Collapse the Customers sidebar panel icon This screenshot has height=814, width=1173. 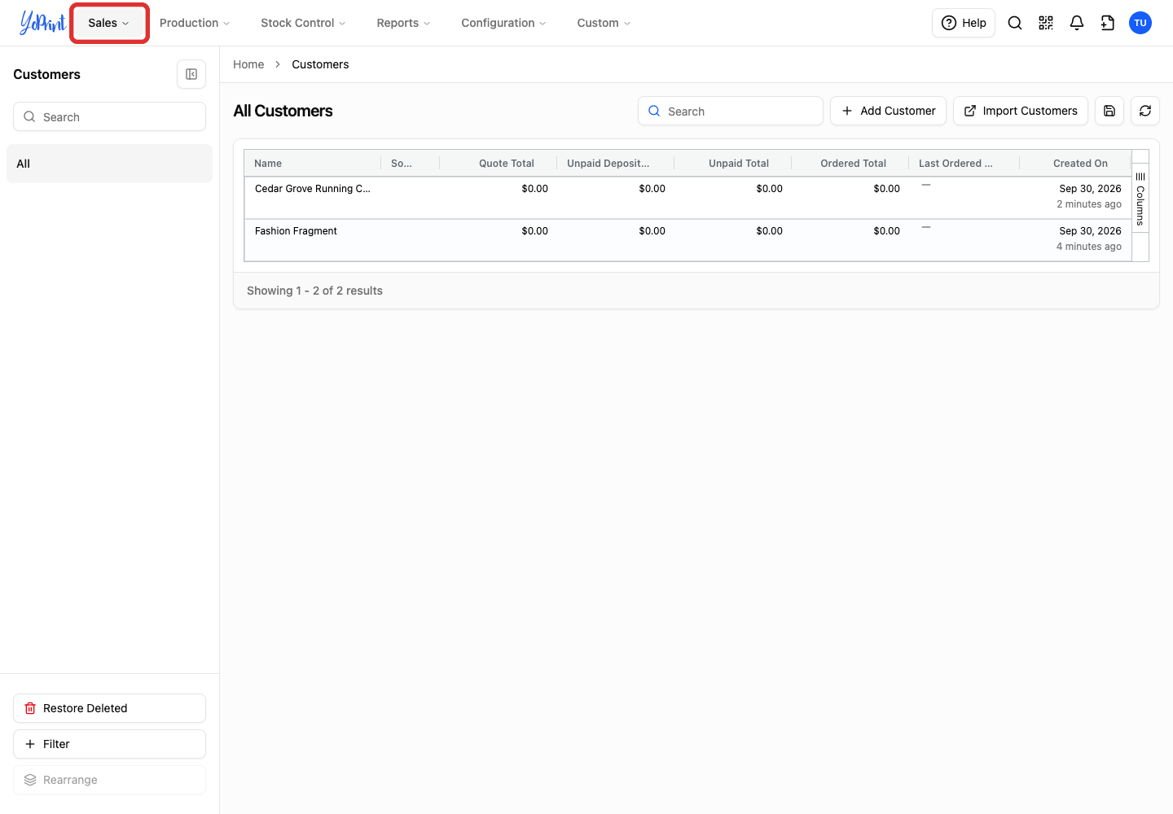coord(191,74)
